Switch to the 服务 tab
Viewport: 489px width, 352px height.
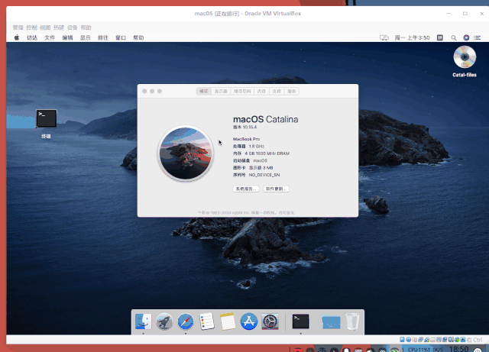click(x=292, y=91)
